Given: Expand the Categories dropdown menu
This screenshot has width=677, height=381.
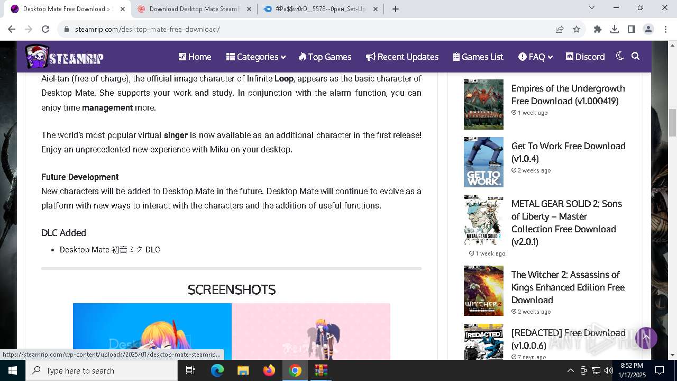Looking at the screenshot, I should point(256,57).
